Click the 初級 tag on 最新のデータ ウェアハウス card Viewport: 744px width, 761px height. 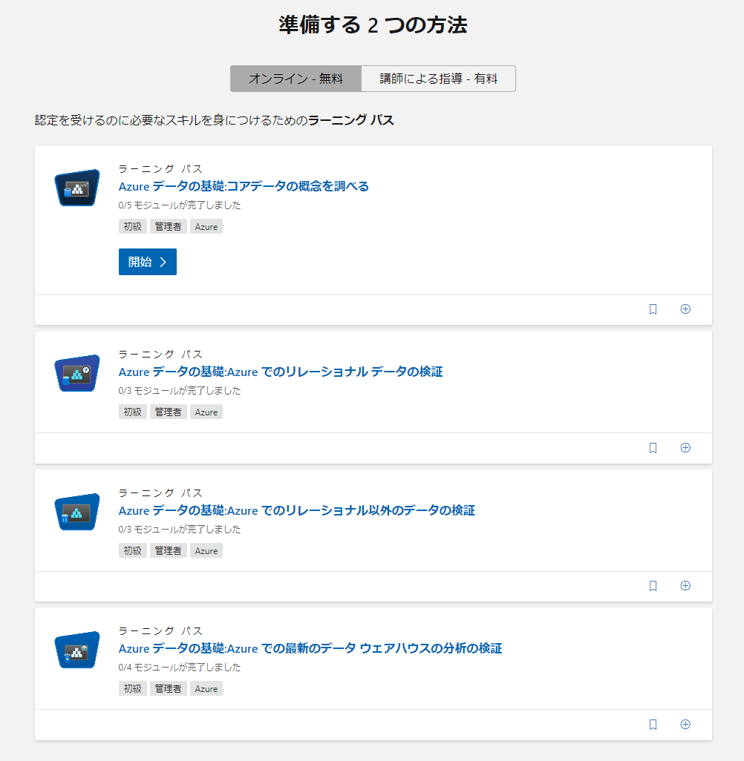(x=133, y=689)
